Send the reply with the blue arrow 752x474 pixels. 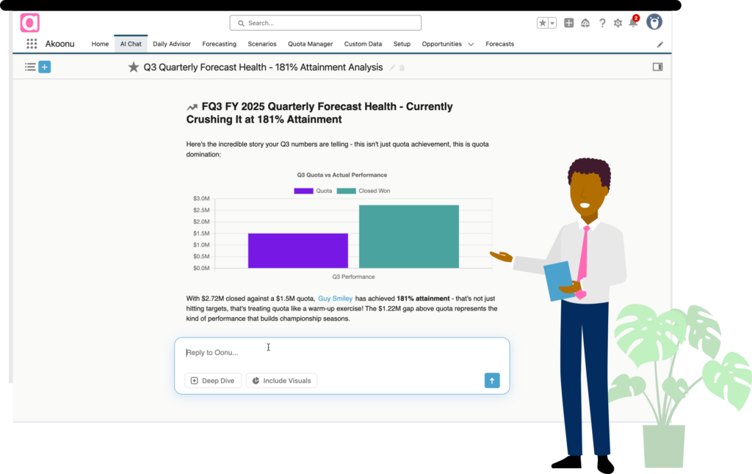click(492, 380)
